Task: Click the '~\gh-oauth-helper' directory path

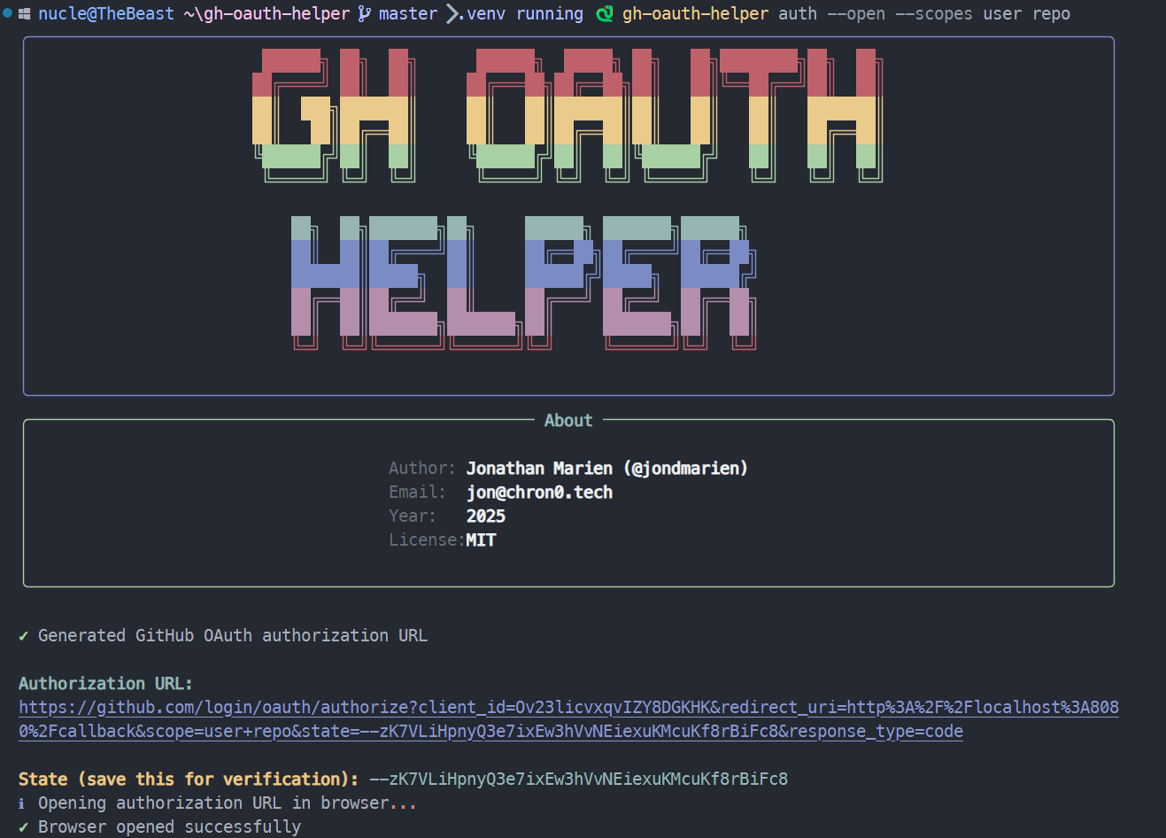Action: click(x=266, y=14)
